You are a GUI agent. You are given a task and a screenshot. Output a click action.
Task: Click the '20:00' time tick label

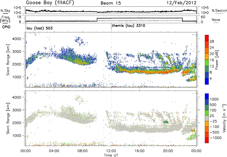[x=168, y=151]
